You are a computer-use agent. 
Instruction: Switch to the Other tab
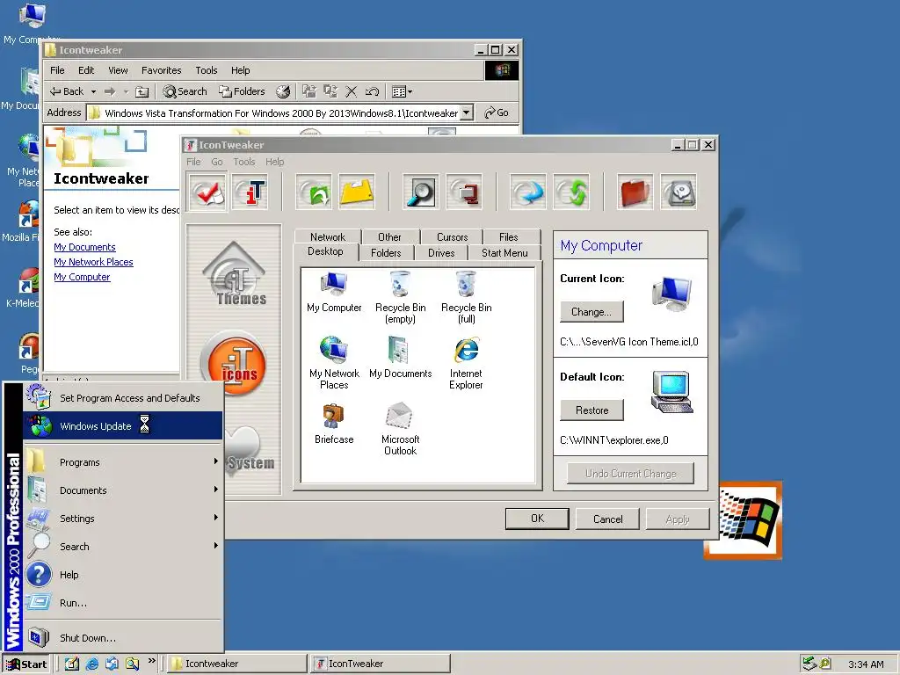389,236
